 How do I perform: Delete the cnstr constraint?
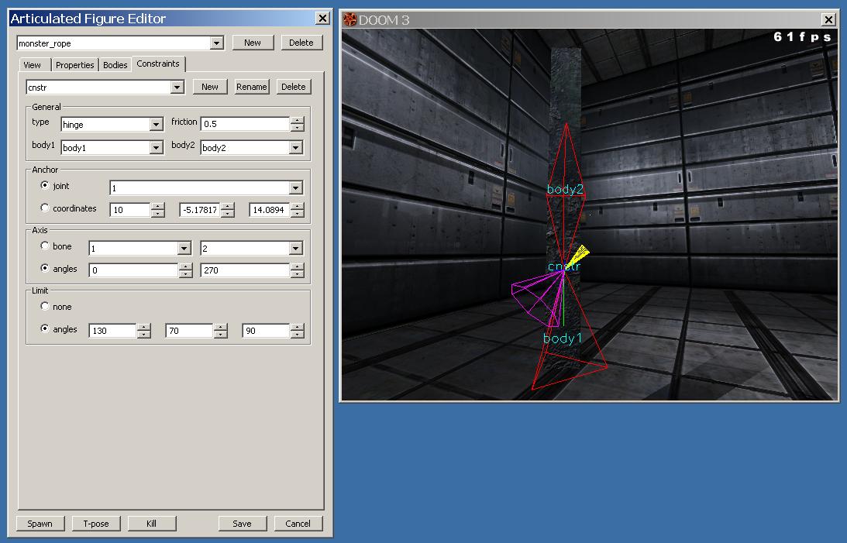coord(294,87)
